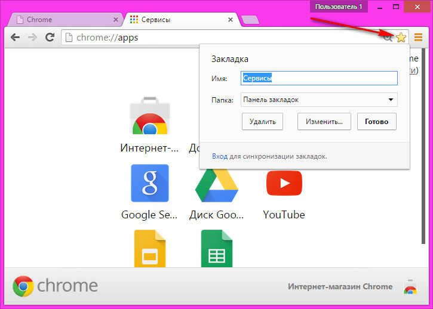The height and width of the screenshot is (309, 433).
Task: Close the Chrome tab
Action: point(116,20)
